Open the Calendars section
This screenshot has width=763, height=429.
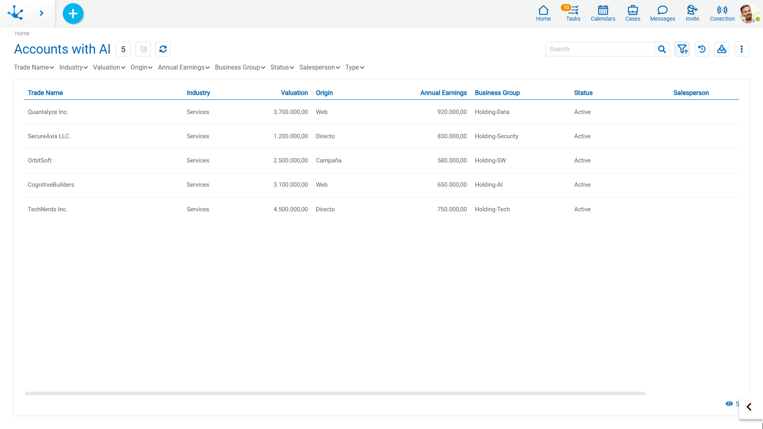[603, 13]
